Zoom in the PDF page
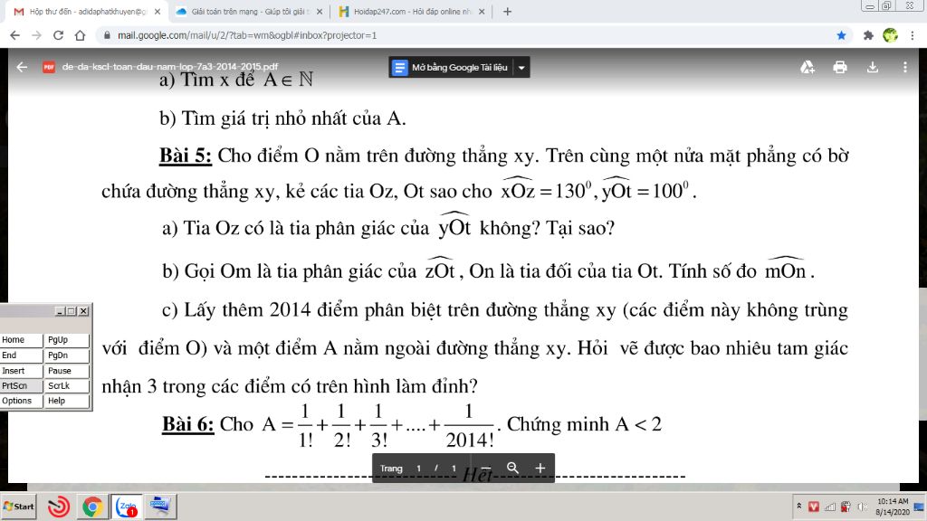This screenshot has height=521, width=927. (540, 468)
